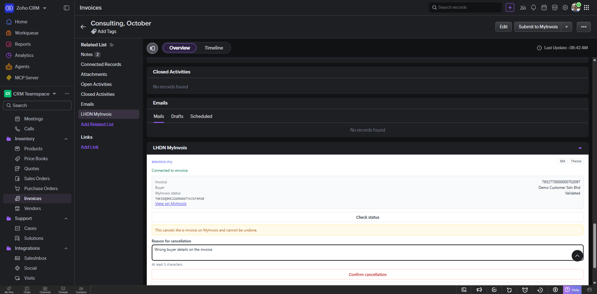The image size is (597, 294).
Task: Toggle the related list panel icon
Action: click(152, 48)
